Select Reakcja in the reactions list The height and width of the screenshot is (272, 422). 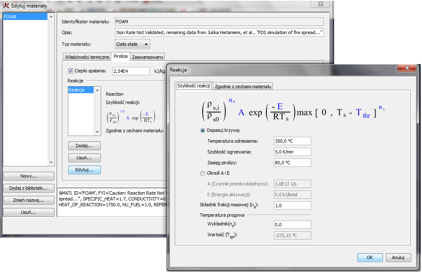[x=80, y=90]
